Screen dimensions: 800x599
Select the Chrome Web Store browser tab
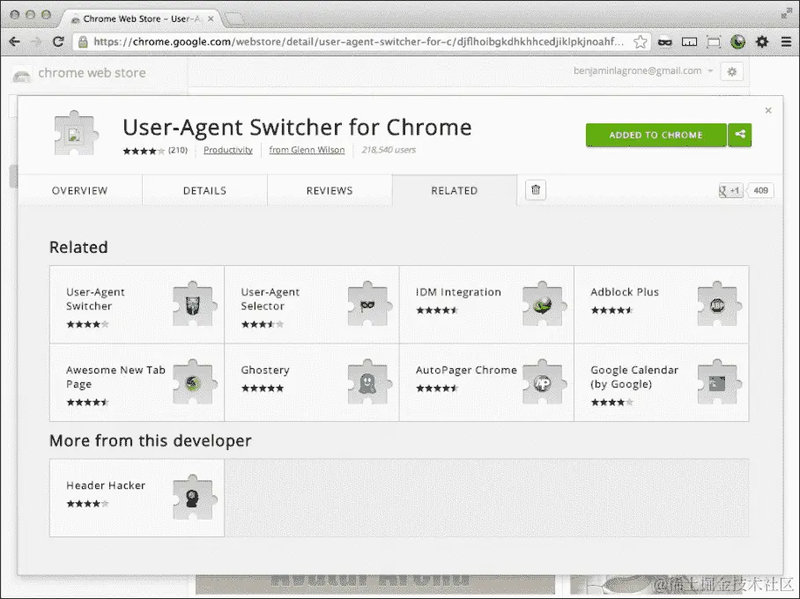[x=140, y=18]
